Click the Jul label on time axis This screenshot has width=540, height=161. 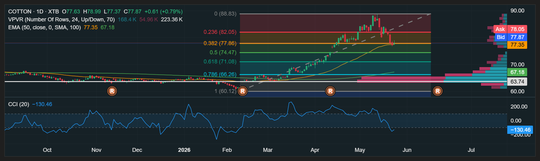[471, 150]
